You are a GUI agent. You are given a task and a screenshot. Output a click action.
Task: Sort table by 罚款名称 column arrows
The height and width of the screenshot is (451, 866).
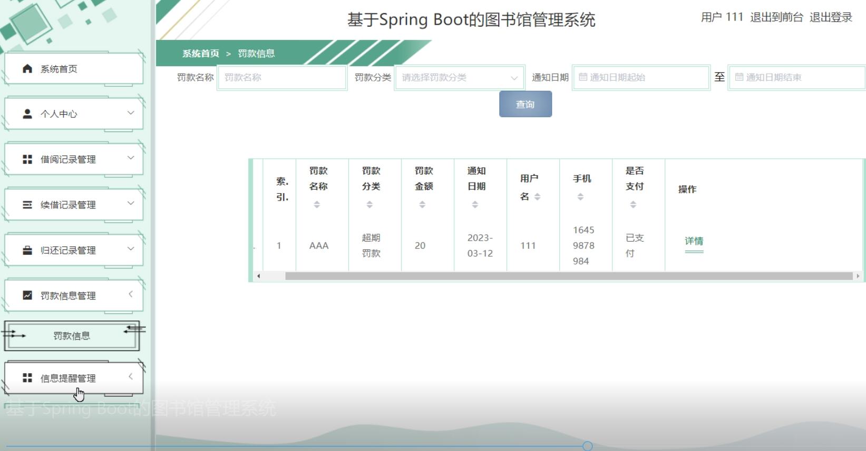(317, 205)
